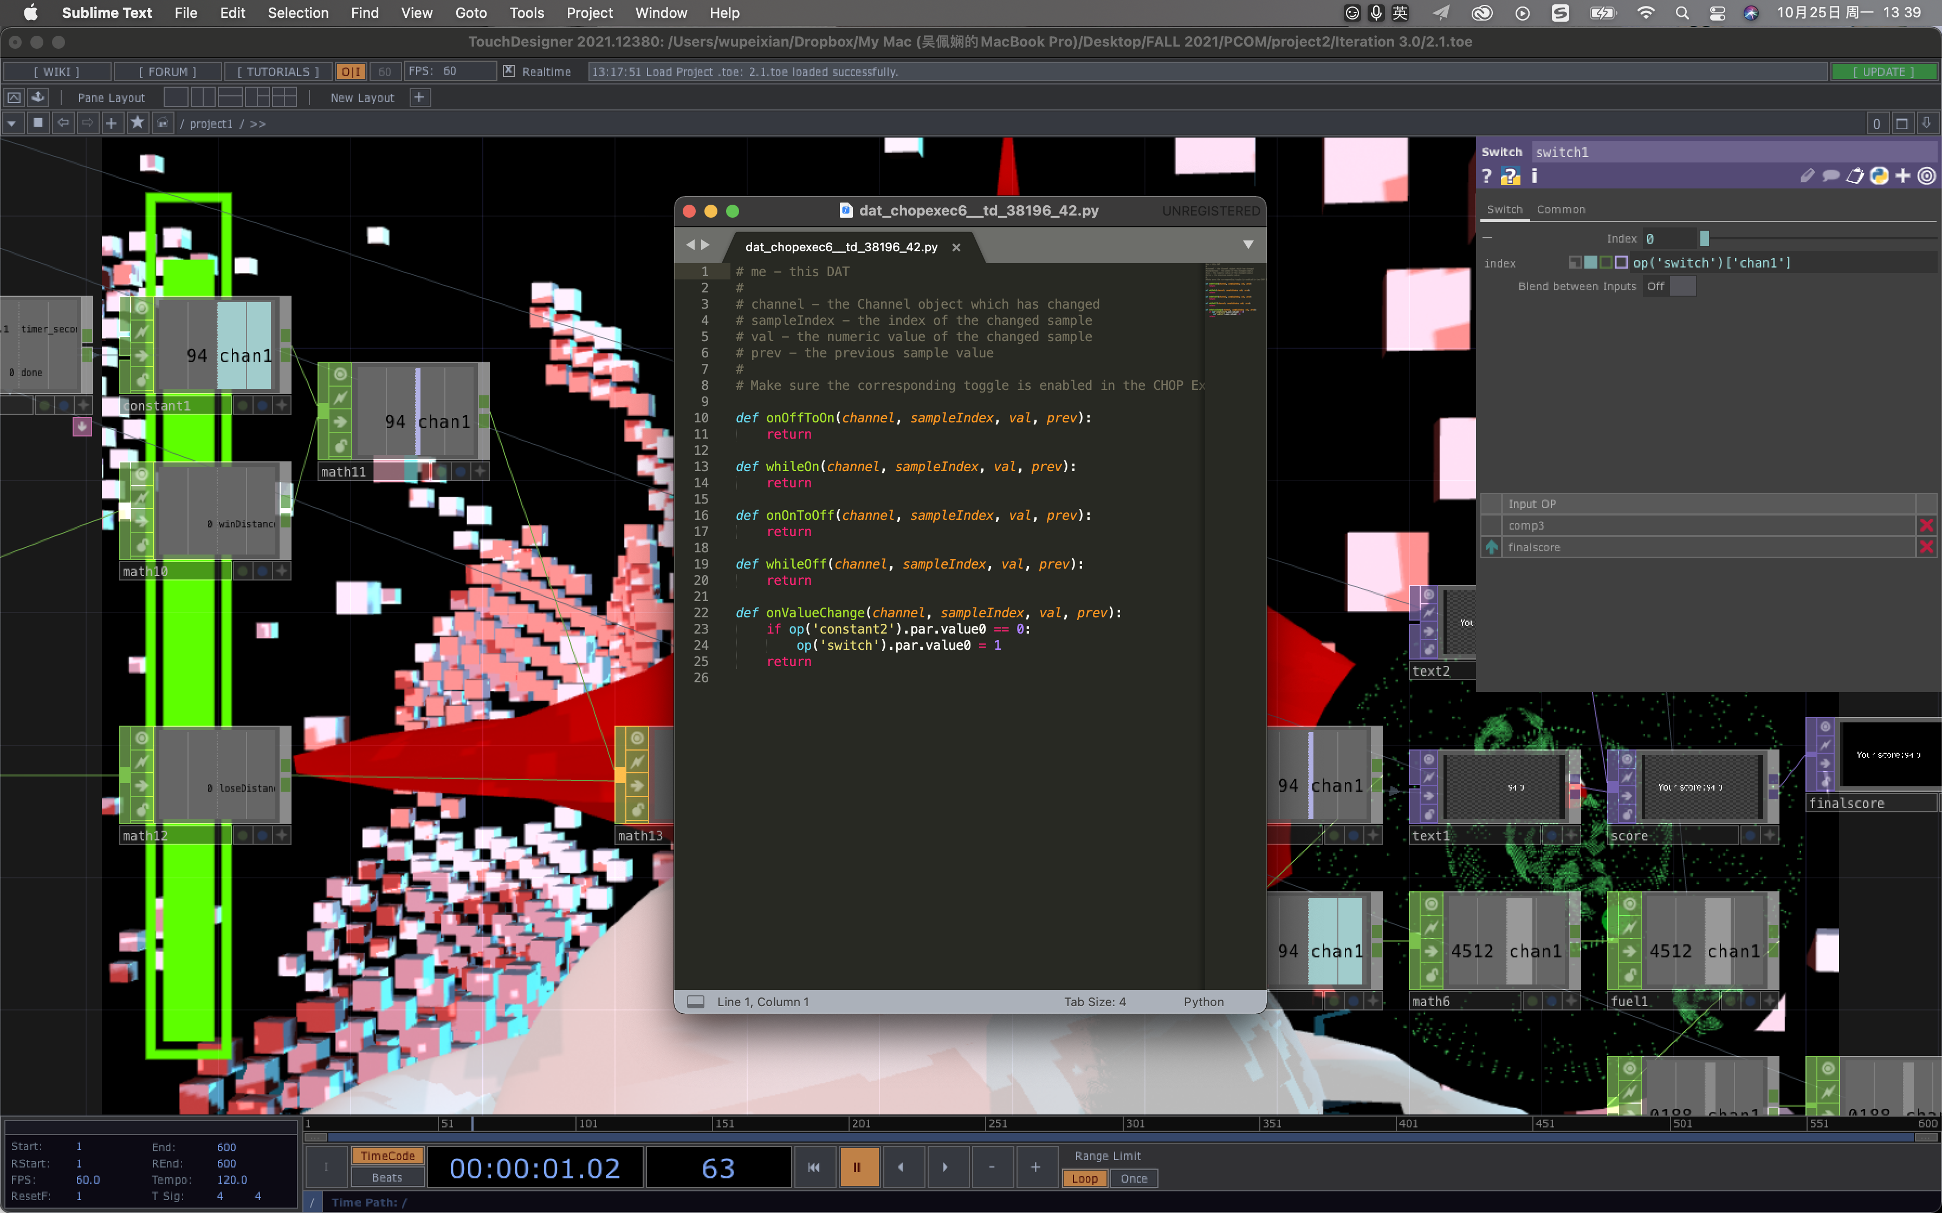Click the timeline ruler at frame 201
This screenshot has width=1942, height=1213.
(860, 1123)
